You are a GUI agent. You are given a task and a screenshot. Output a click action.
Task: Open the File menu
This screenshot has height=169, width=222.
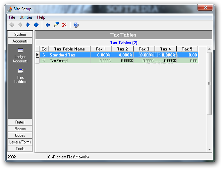pyautogui.click(x=12, y=17)
